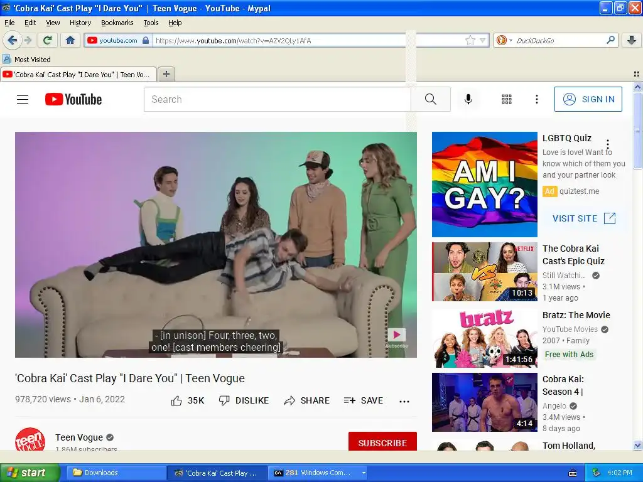Click the on-screen keyboard tray icon
The height and width of the screenshot is (482, 643).
click(573, 473)
